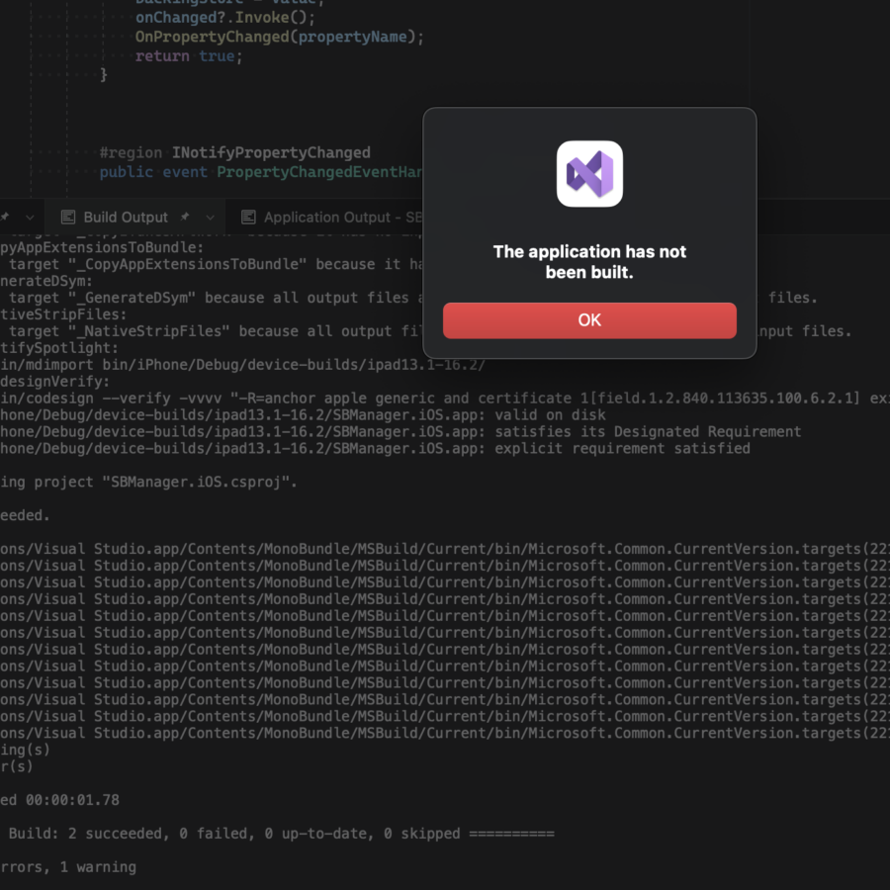The image size is (890, 890).
Task: Click the pin icon on the Build Output tab
Action: click(185, 217)
